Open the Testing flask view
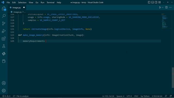This screenshot has width=174, height=98. pyautogui.click(x=4, y=46)
